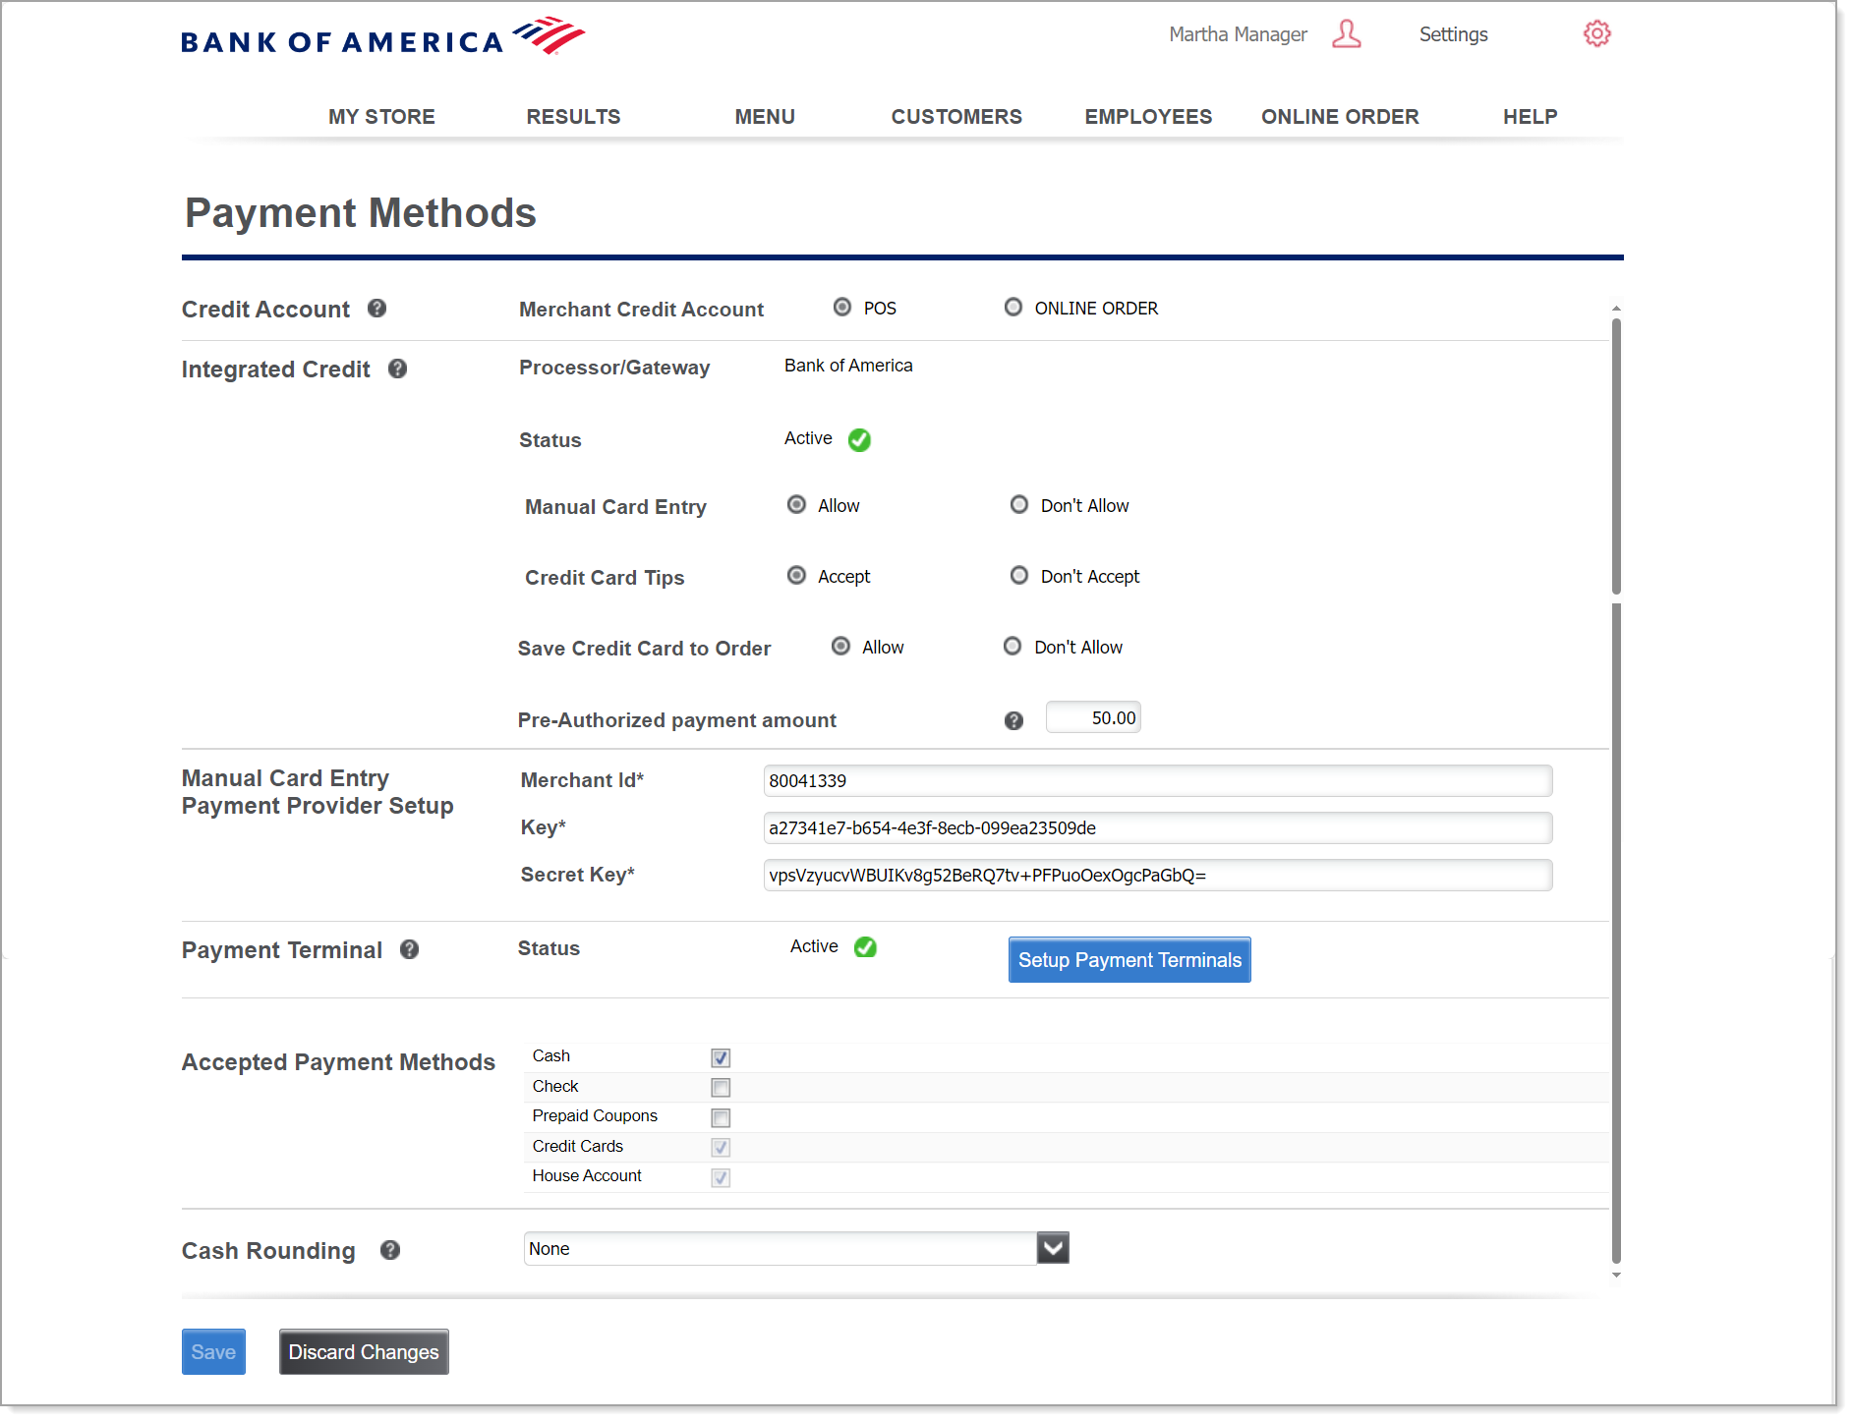The height and width of the screenshot is (1421, 1852).
Task: Click the Pre-Authorized payment amount field
Action: pos(1093,717)
